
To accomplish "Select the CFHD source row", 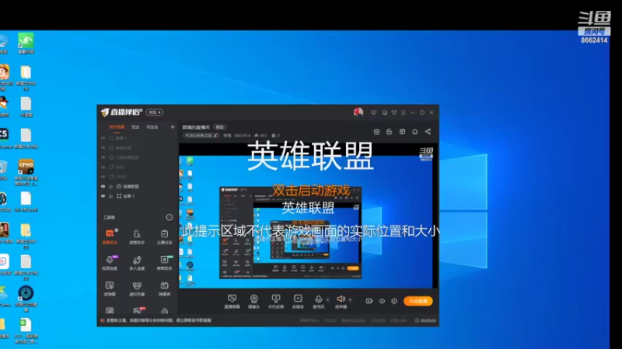I will (x=138, y=177).
